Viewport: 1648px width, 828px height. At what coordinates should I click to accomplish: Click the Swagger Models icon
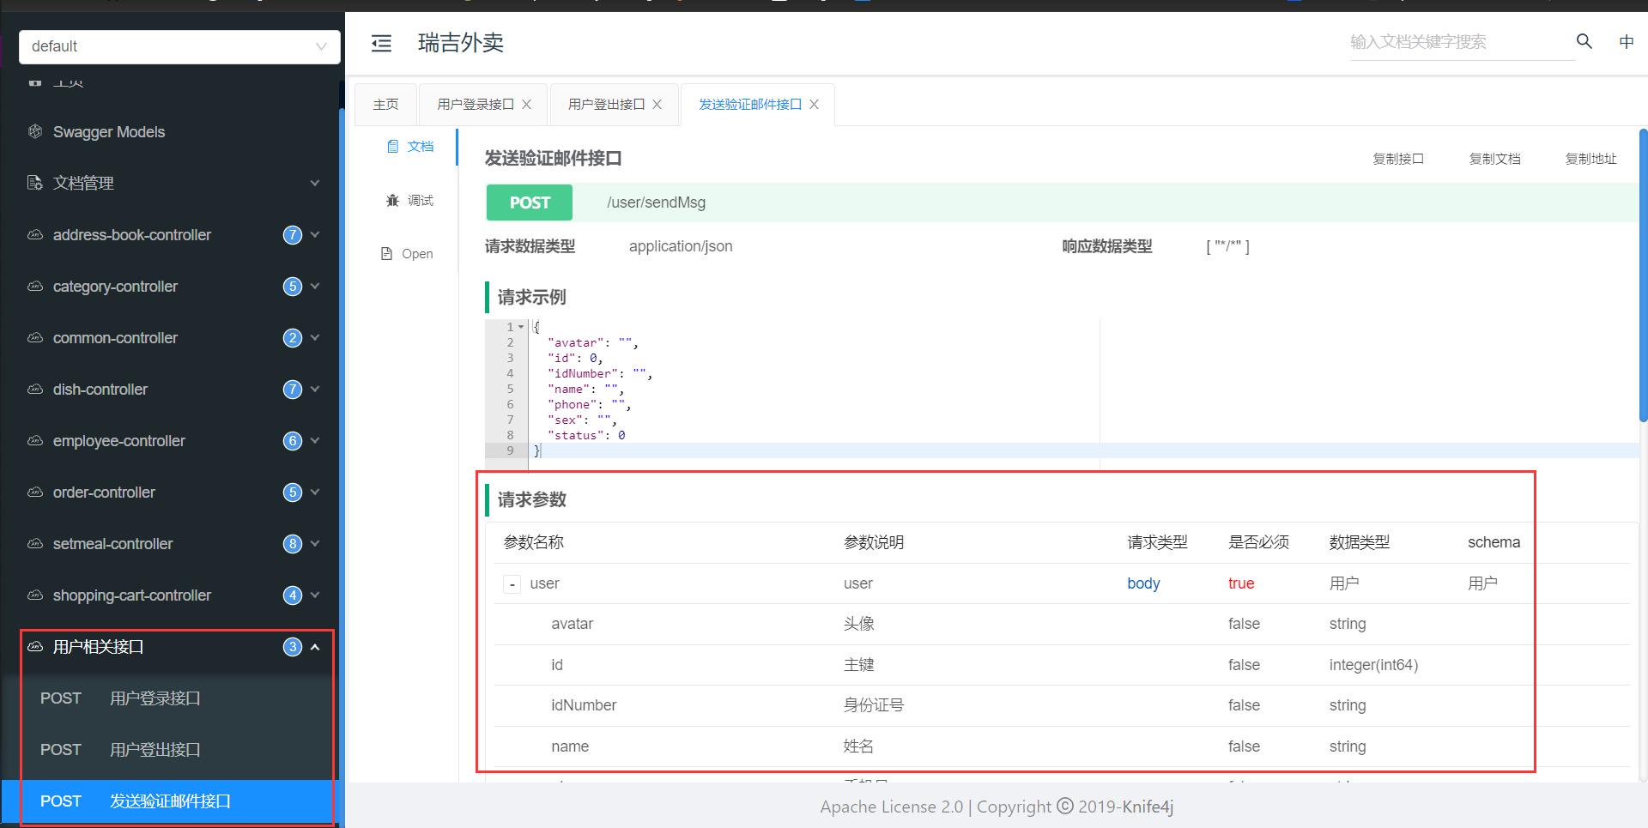(x=35, y=131)
